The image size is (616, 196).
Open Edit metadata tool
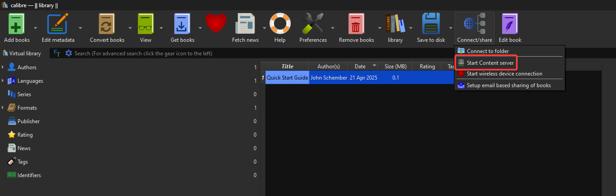tap(58, 24)
